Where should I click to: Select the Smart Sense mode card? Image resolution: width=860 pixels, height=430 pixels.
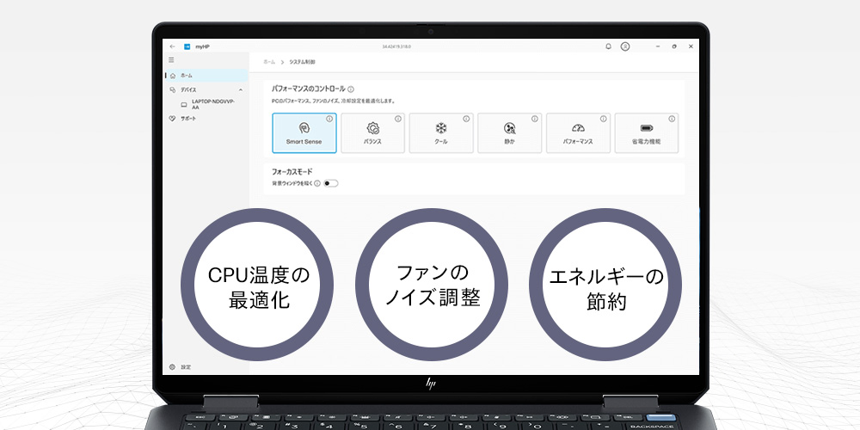click(304, 133)
